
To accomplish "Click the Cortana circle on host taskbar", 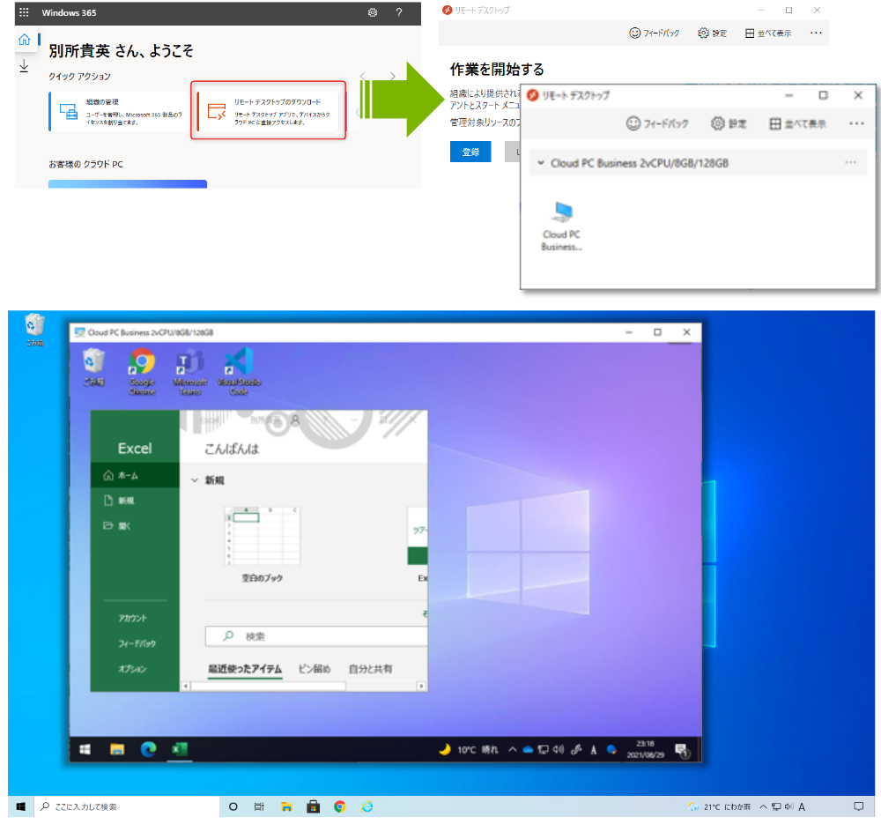I will [x=233, y=806].
